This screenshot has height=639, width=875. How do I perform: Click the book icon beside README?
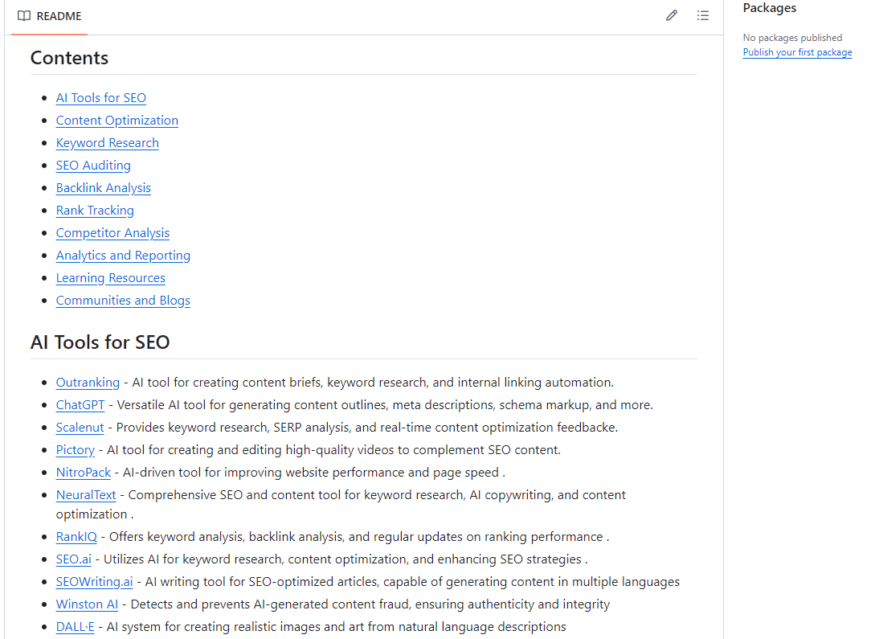(24, 15)
